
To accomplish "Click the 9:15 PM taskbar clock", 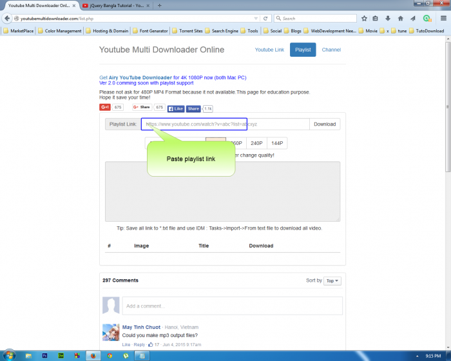I will coord(433,356).
